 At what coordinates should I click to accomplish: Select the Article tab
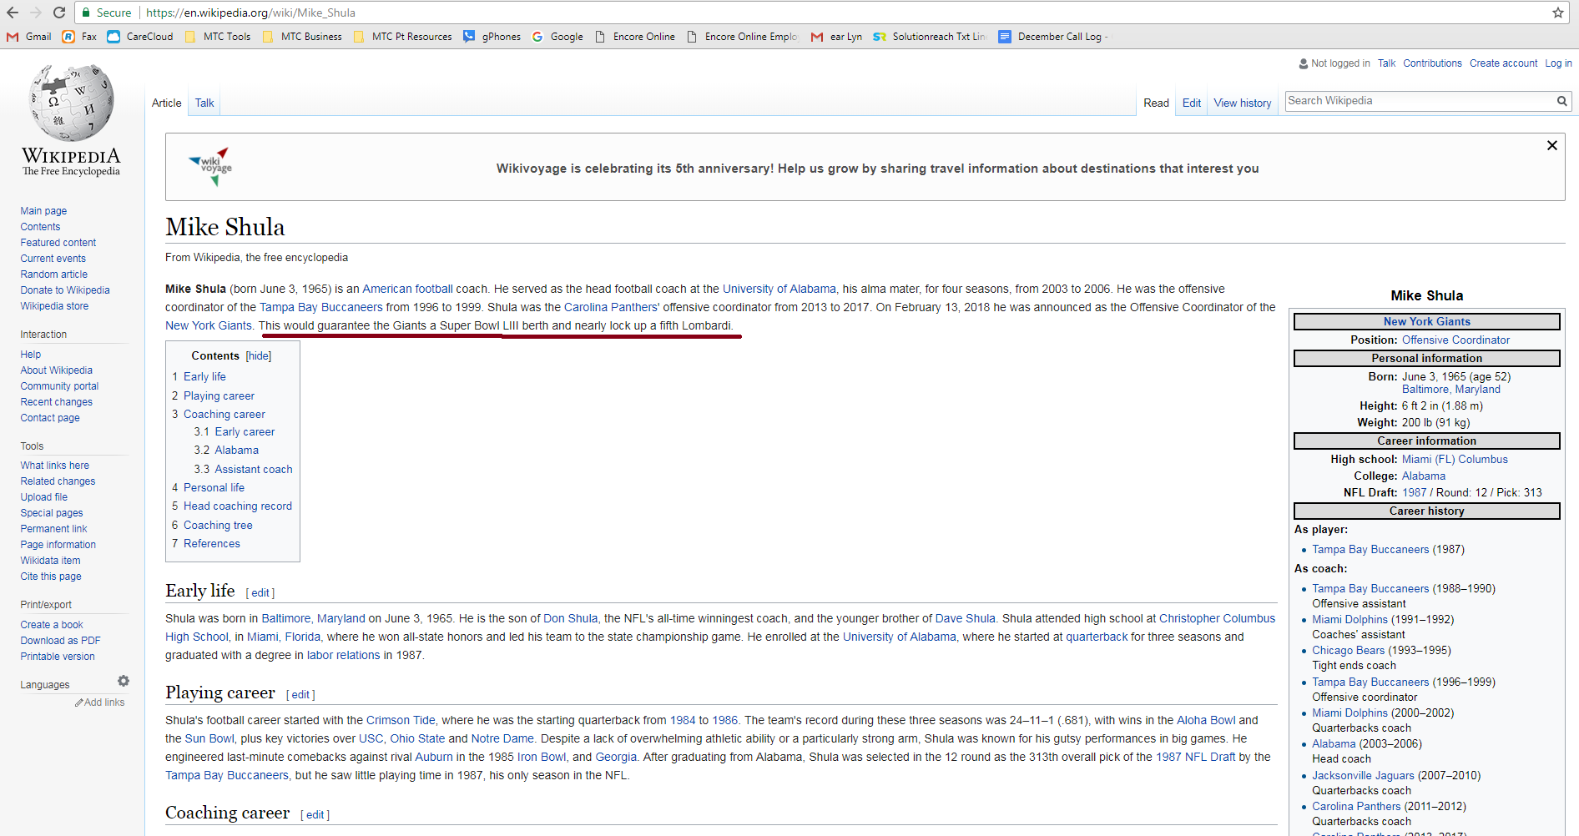(166, 103)
